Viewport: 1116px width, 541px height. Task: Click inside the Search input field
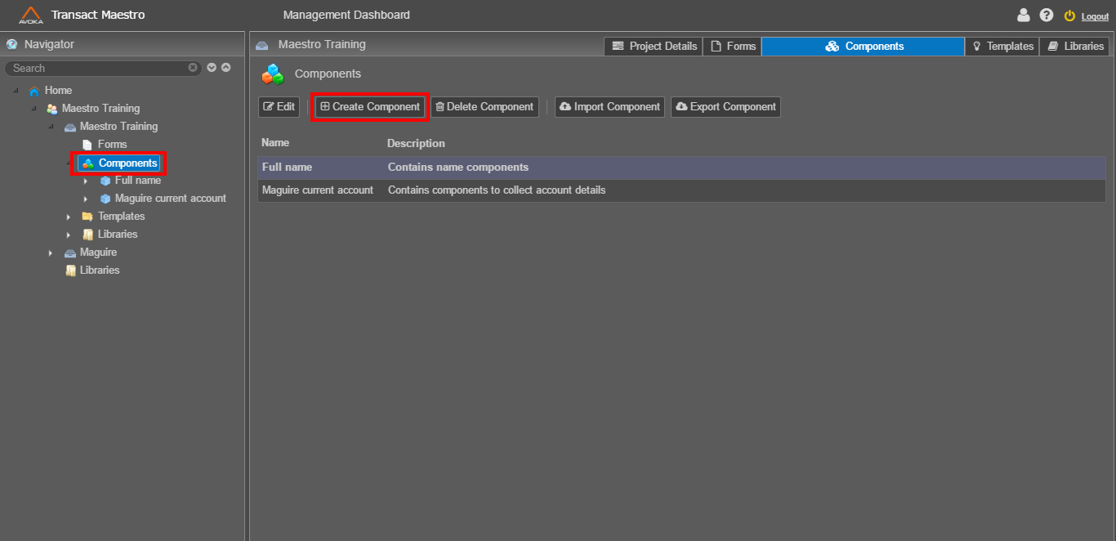(x=98, y=68)
